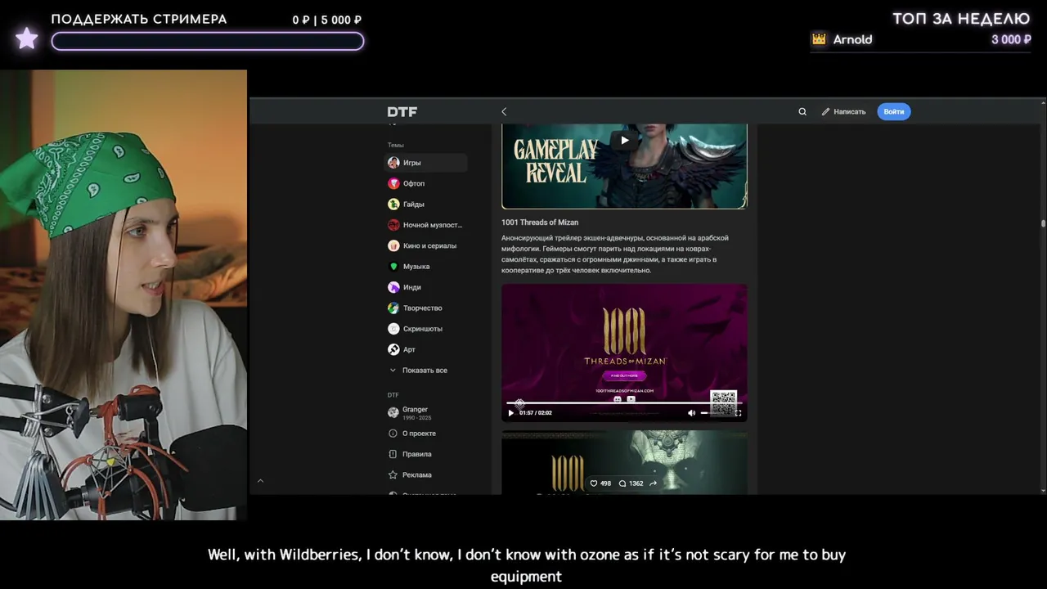1047x589 pixels.
Task: Click the info icon beside О проекте
Action: (x=393, y=434)
